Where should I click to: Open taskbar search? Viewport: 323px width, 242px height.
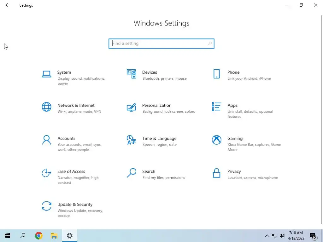[x=23, y=236]
